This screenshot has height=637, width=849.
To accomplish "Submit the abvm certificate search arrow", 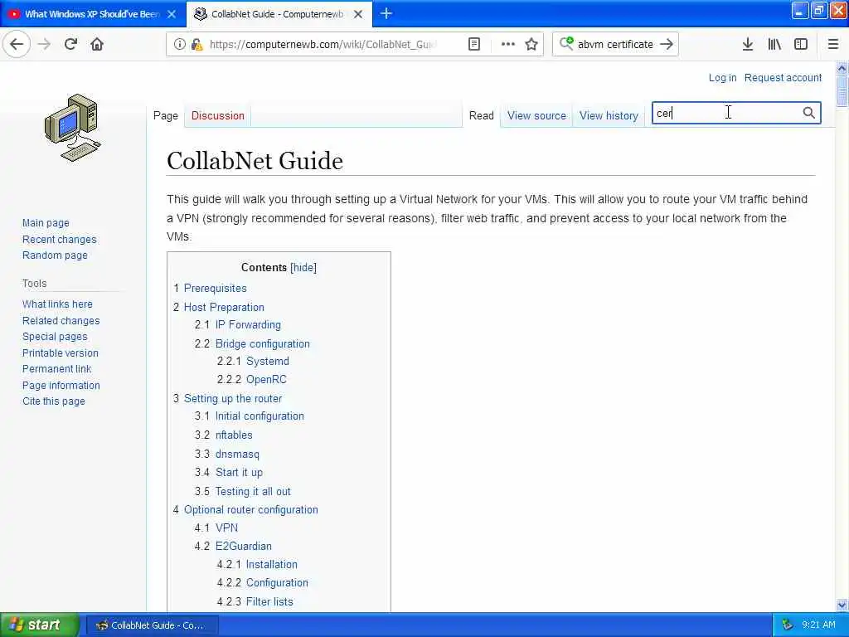I will (x=667, y=44).
